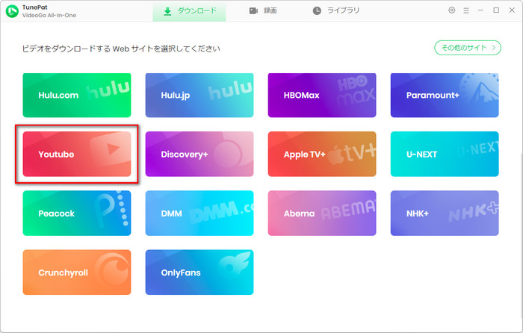523x333 pixels.
Task: Click the heading ビデオをダウンロードする Web サイトを選択してください
Action: (121, 49)
